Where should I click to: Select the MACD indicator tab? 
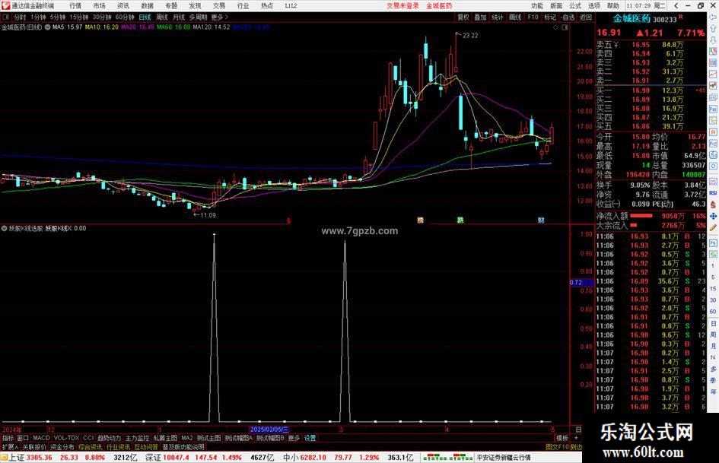point(41,438)
